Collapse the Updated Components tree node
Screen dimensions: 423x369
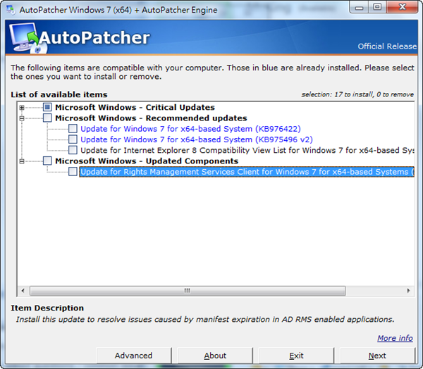(22, 161)
